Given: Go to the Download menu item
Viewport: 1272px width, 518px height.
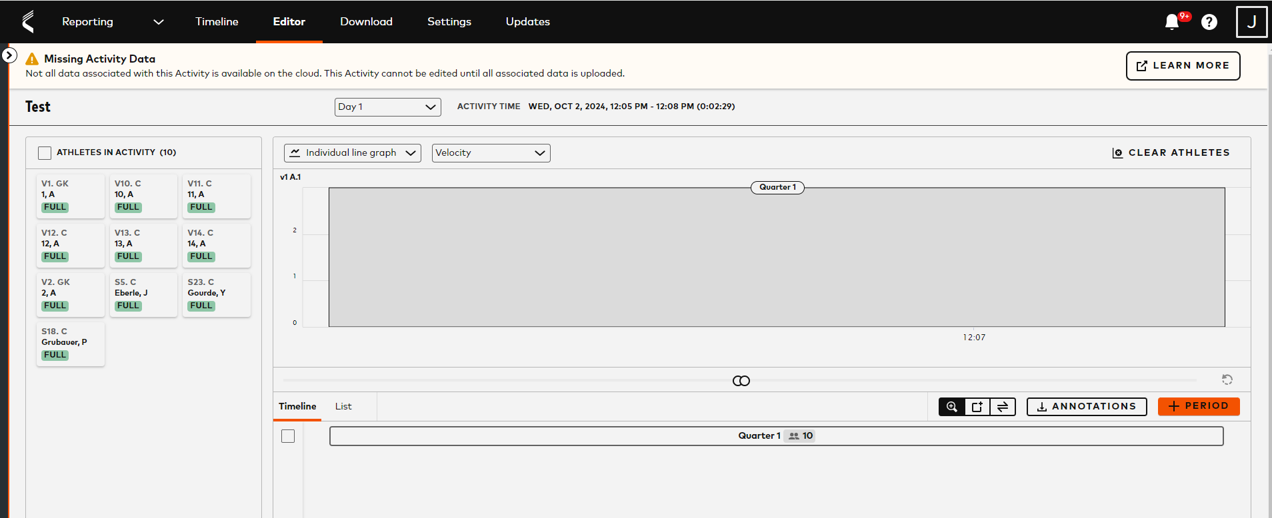Looking at the screenshot, I should pyautogui.click(x=366, y=22).
